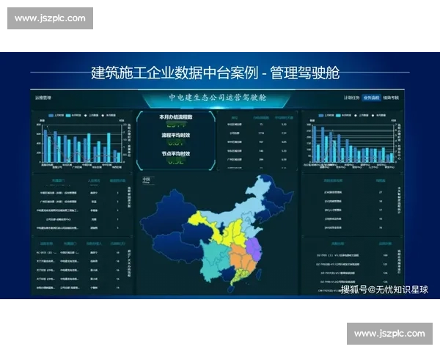
Task: Select the dark-blue Xinjiang region on map
Action: tap(171, 213)
